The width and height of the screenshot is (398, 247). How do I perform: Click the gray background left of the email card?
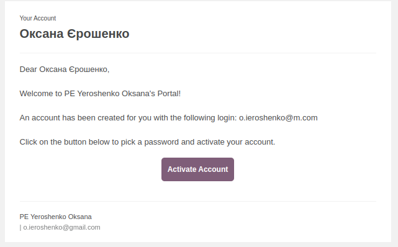click(x=2, y=123)
